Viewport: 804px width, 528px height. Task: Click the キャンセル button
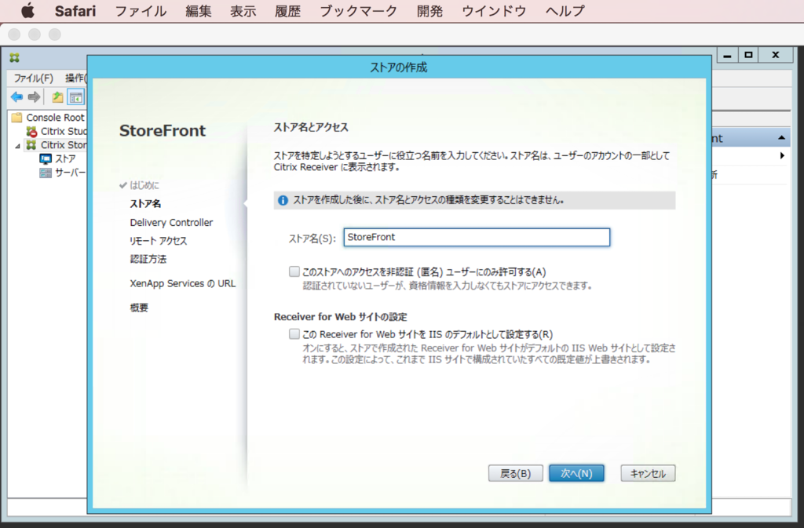(648, 473)
